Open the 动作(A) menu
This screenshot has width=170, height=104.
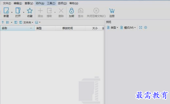click(40, 3)
